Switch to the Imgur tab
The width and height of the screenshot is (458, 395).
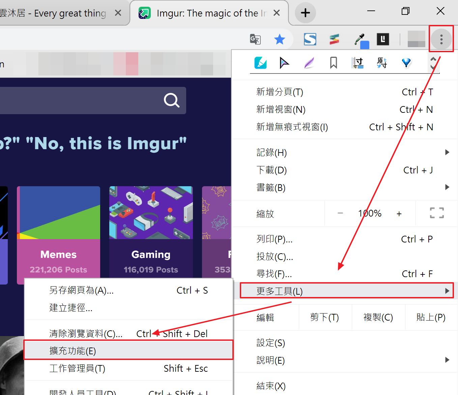pyautogui.click(x=209, y=13)
